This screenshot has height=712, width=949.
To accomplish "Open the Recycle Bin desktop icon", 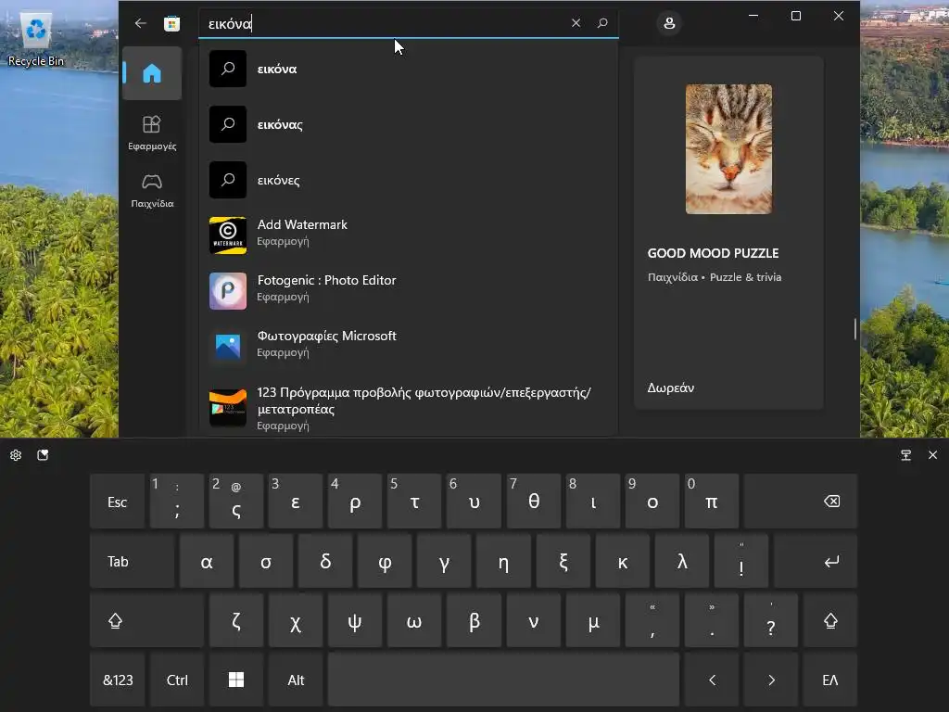I will 36,39.
